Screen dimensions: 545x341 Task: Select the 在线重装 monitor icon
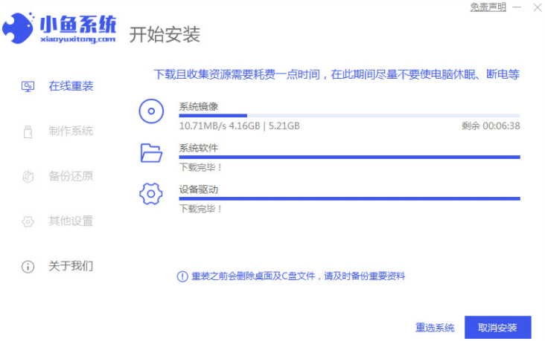click(x=28, y=86)
